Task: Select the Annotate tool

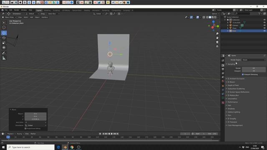Action: click(x=4, y=53)
